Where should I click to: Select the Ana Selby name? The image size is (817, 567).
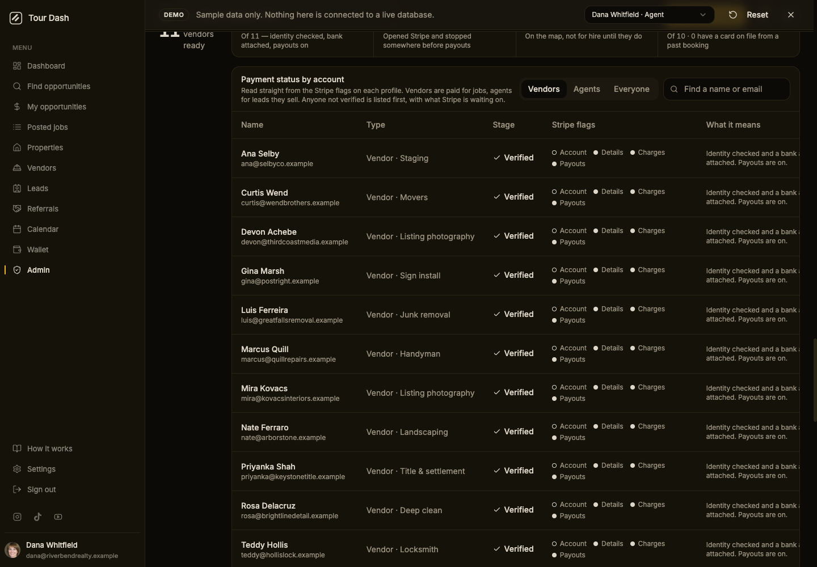(260, 154)
